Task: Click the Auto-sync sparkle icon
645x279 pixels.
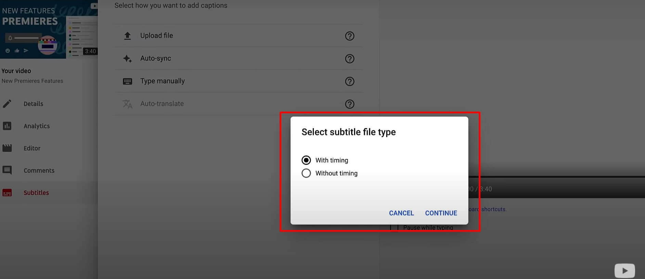Action: coord(127,59)
